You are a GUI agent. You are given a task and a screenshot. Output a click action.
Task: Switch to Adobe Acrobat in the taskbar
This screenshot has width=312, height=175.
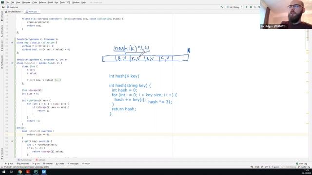(28, 172)
